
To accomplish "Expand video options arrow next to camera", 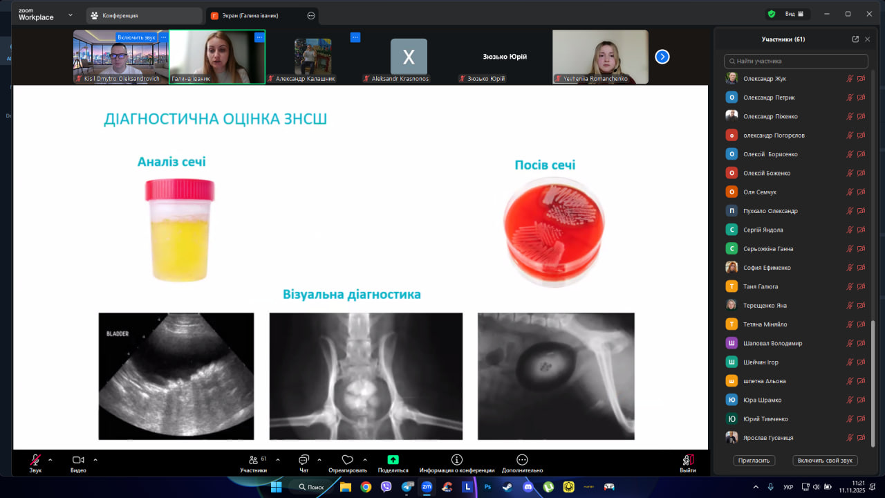I will [95, 459].
